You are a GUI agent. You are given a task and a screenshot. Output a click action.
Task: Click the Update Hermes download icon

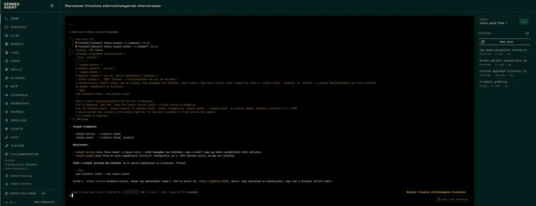coord(6,184)
